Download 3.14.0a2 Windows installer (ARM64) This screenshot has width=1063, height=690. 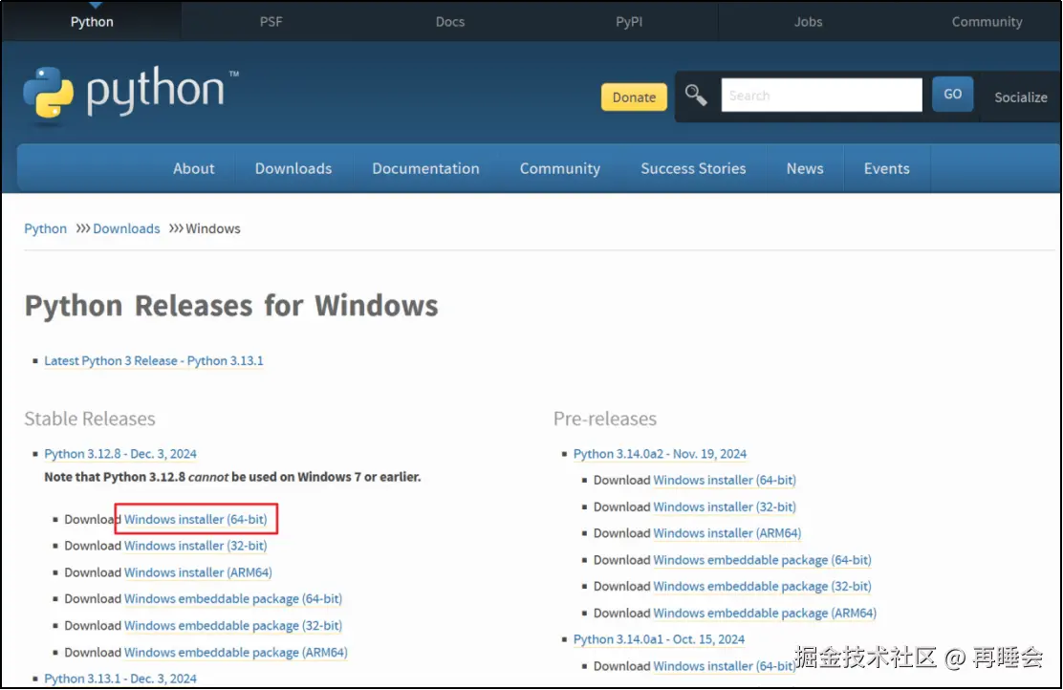pos(727,532)
